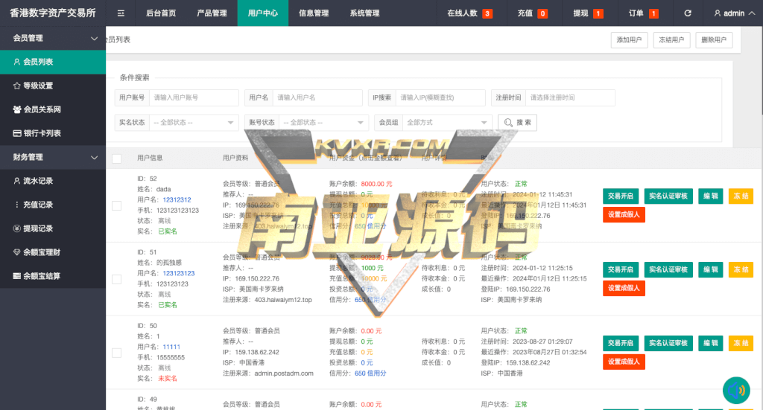
Task: Click 交易开启 for user ID 51
Action: point(621,269)
